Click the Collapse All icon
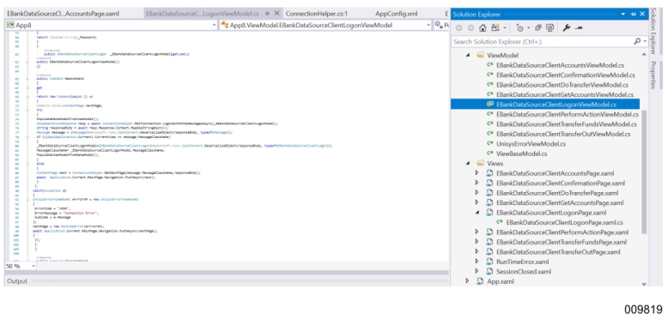Viewport: 668px width, 325px height. tap(538, 28)
